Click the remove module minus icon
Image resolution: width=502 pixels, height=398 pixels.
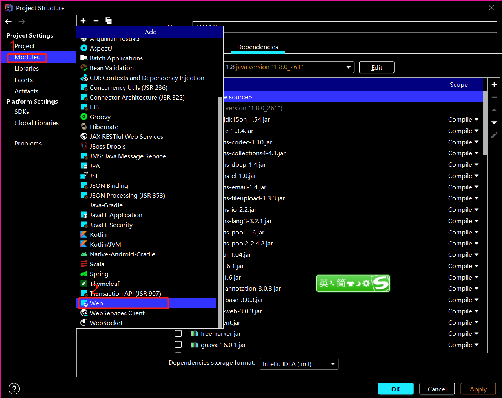coord(96,21)
